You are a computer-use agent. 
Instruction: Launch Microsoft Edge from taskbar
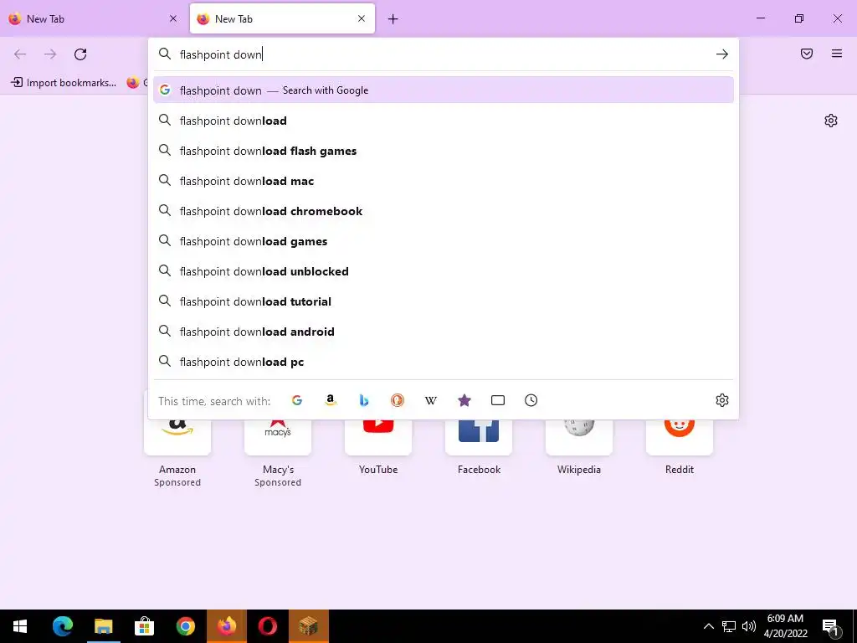point(62,626)
